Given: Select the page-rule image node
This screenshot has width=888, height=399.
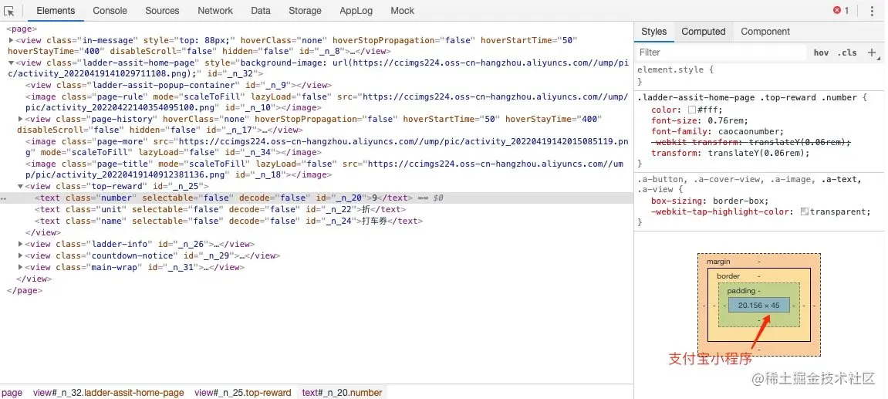Looking at the screenshot, I should pos(326,102).
